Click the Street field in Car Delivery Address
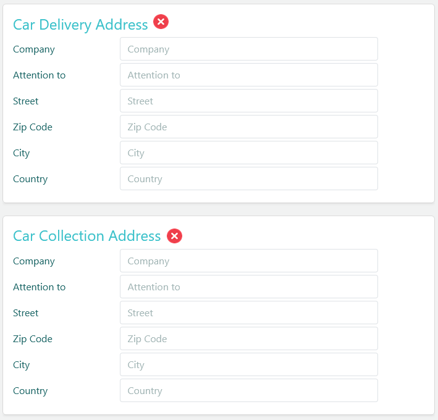438x420 pixels. [248, 101]
